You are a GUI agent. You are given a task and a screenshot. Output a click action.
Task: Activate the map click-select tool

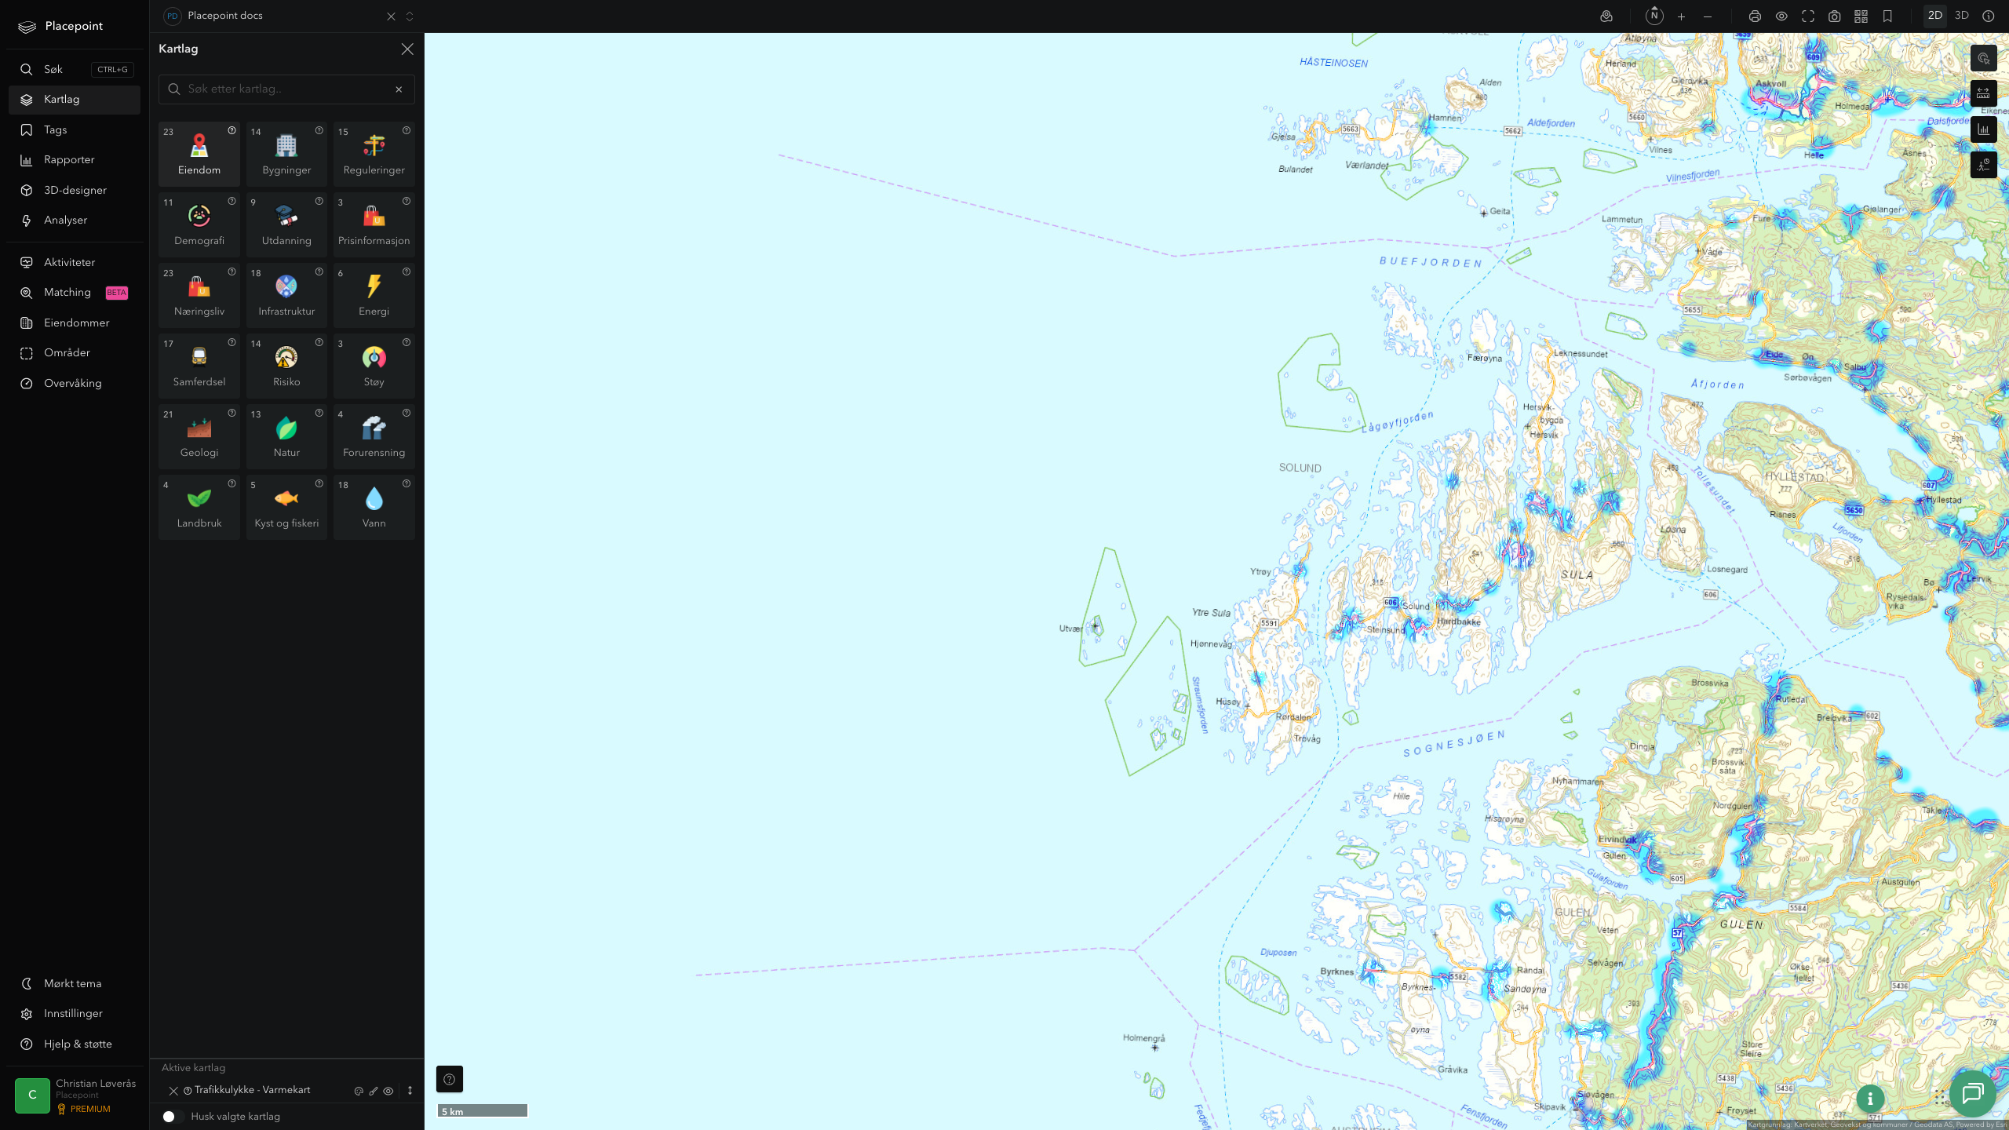point(1983,59)
